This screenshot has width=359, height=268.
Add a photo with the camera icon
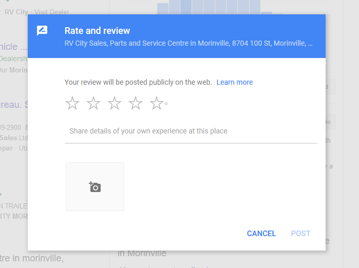click(95, 186)
